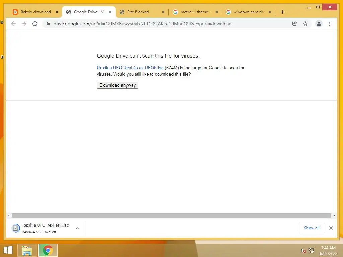Viewport: 343px width, 257px height.
Task: Click the Download anyway button
Action: pyautogui.click(x=118, y=85)
